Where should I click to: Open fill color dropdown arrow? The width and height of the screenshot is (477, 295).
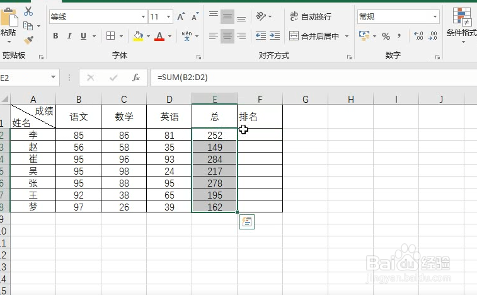click(148, 36)
